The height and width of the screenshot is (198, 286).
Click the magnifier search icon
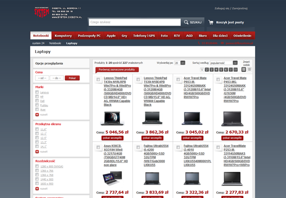(186, 22)
